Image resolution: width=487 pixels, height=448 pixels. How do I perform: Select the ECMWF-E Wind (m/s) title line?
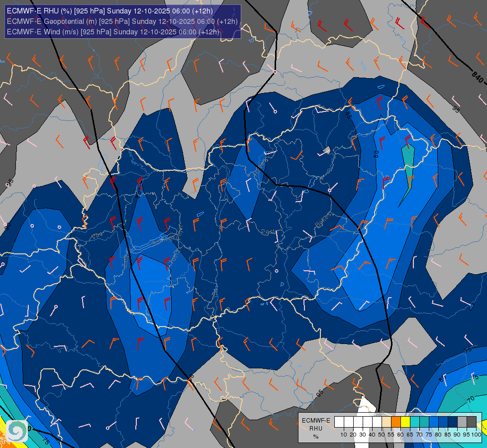tap(113, 32)
